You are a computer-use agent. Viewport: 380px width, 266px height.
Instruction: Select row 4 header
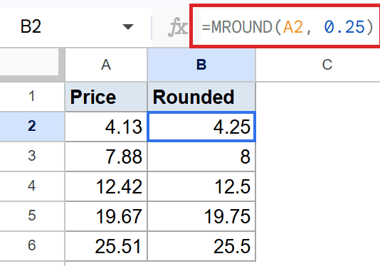point(32,186)
